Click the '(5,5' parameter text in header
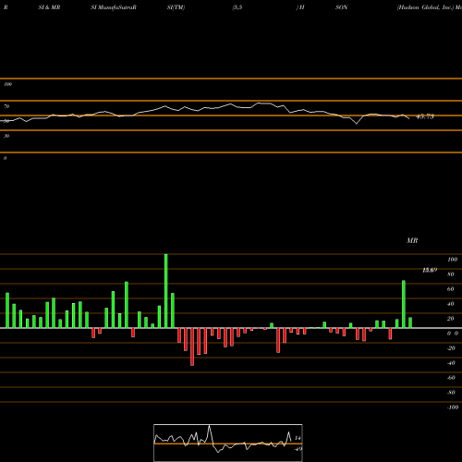The height and width of the screenshot is (462, 462). click(x=237, y=7)
